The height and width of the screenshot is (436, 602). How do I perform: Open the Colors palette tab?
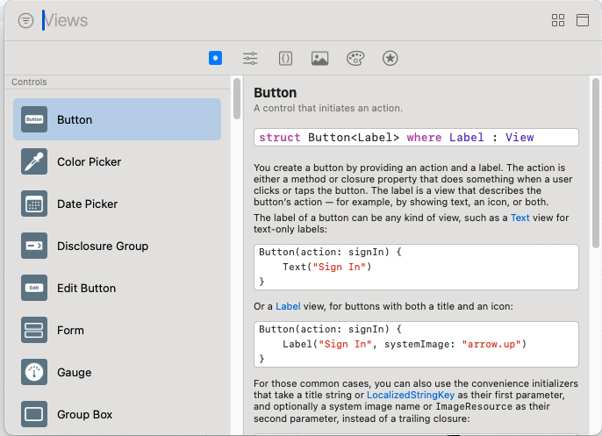(x=355, y=58)
